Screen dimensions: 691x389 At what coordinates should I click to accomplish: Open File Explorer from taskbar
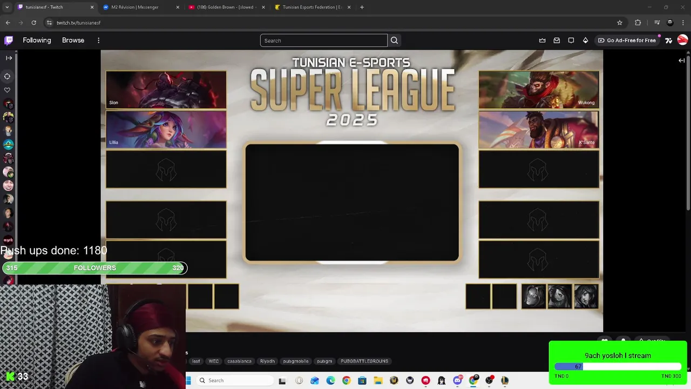[378, 381]
